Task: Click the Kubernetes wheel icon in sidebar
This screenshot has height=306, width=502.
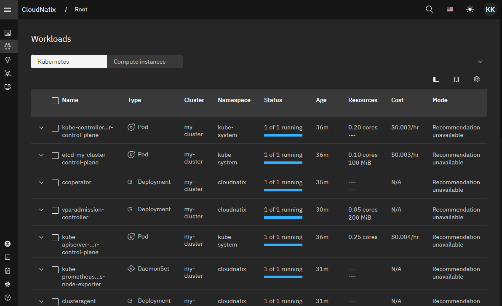Action: pos(8,244)
